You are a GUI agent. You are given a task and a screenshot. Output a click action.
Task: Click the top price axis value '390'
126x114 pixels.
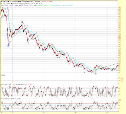[119, 7]
